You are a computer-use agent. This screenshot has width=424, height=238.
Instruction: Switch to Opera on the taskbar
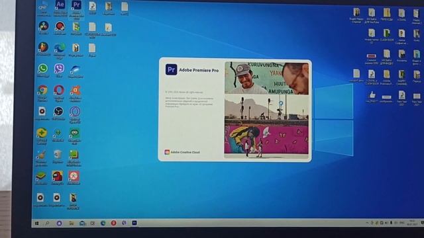pyautogui.click(x=113, y=223)
